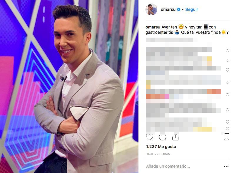
Task: Like the third comment's heart icon
Action: tap(228, 70)
